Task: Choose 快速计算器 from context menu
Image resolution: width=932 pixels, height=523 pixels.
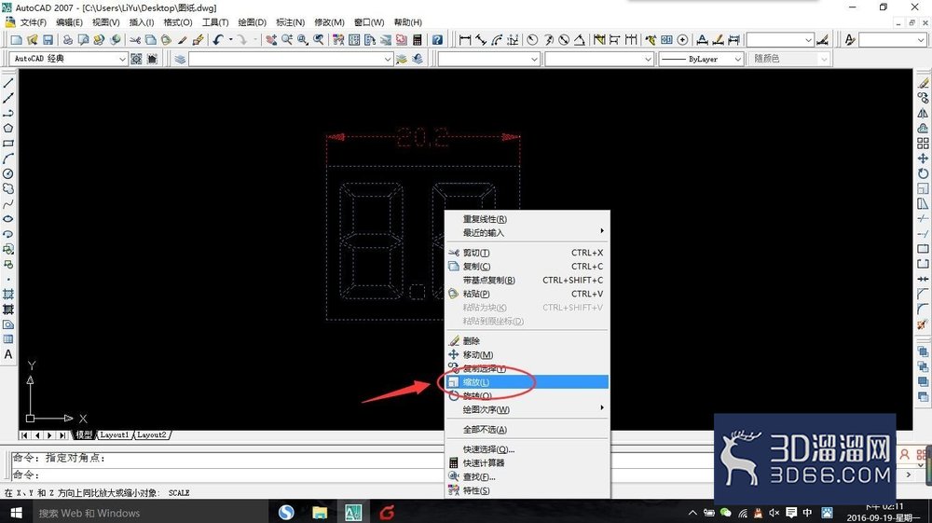Action: (x=528, y=462)
